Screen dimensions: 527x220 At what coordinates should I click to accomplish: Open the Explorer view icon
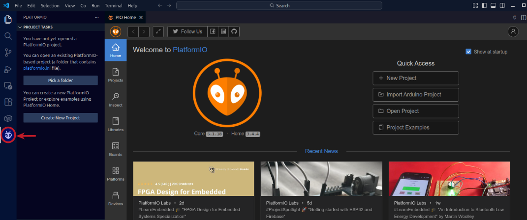(x=8, y=20)
